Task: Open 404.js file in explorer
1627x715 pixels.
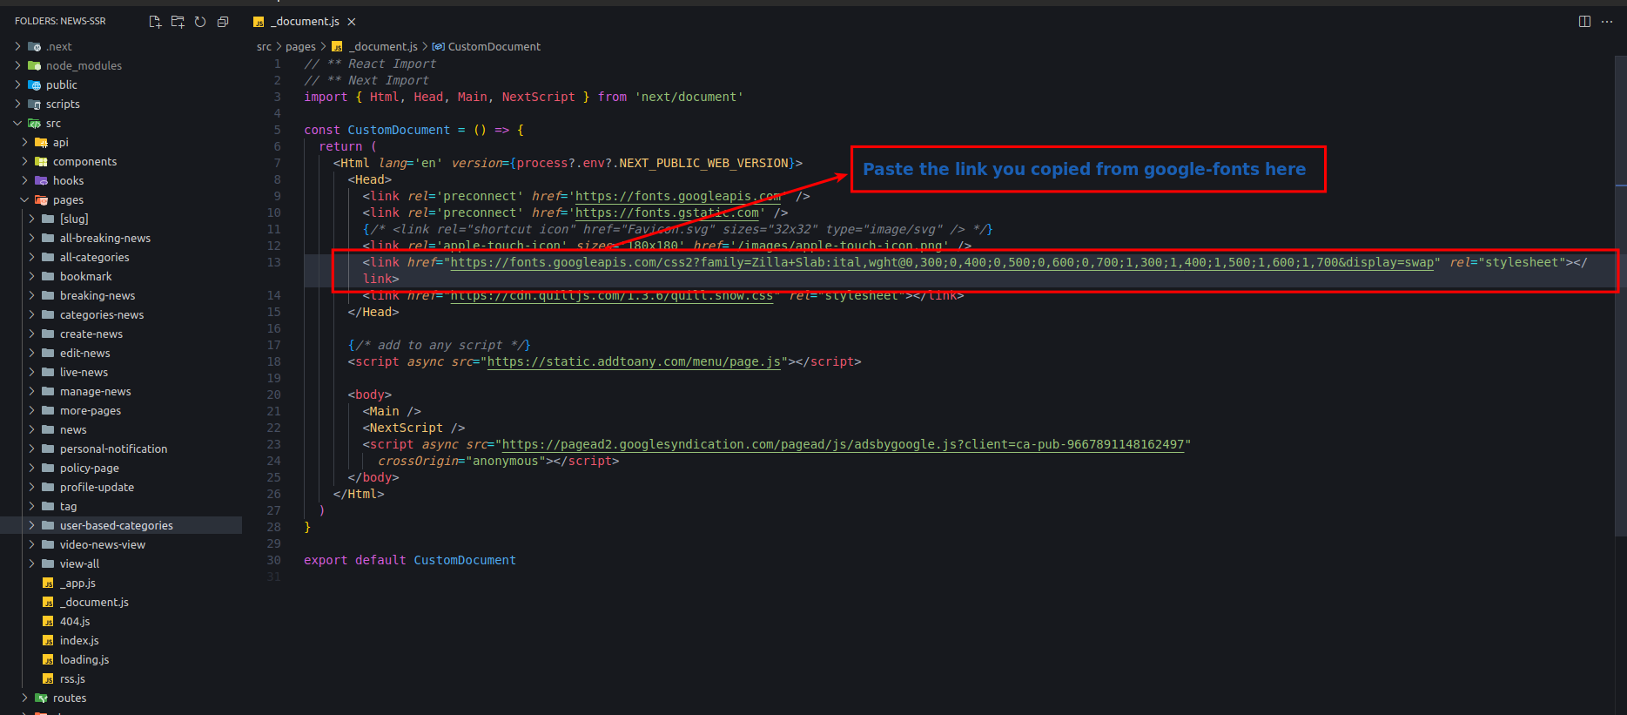Action: click(x=75, y=621)
